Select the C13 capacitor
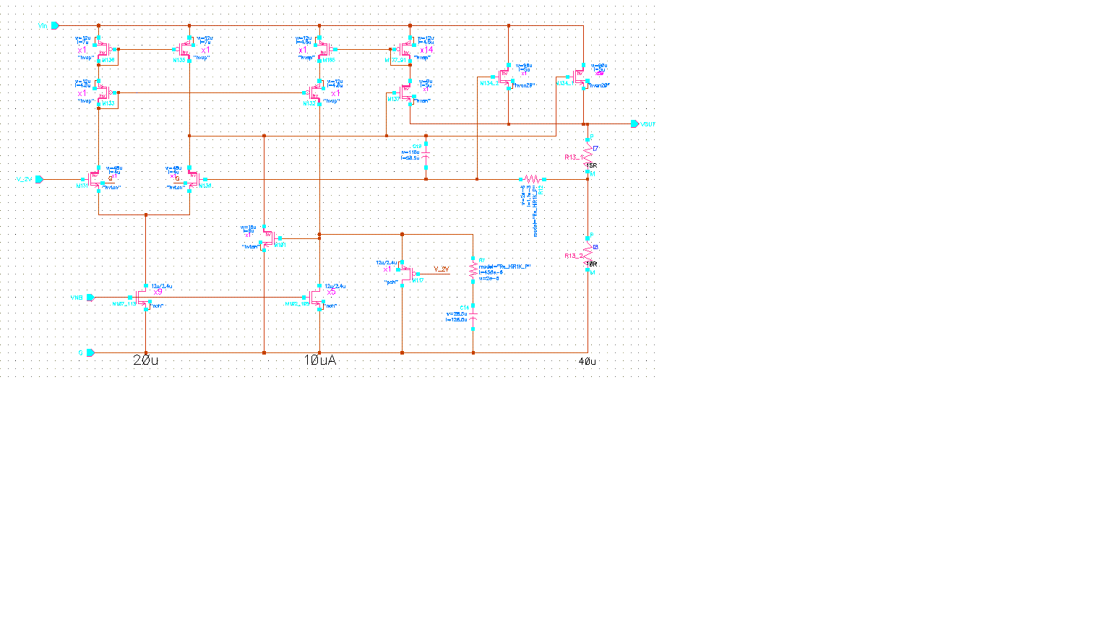Image resolution: width=1110 pixels, height=624 pixels. (x=426, y=156)
